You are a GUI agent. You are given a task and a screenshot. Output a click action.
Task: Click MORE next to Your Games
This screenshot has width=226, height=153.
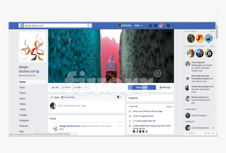[x=212, y=31]
